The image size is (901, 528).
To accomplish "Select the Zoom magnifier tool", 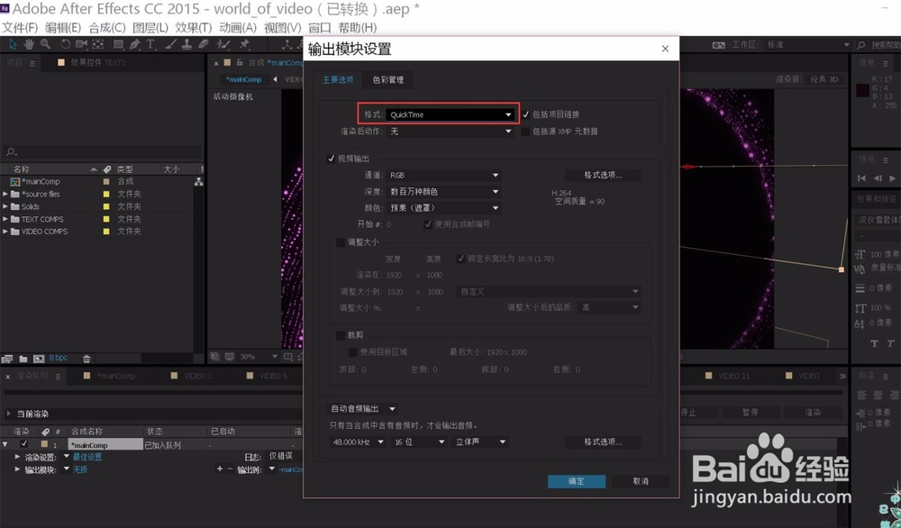I will pos(45,44).
